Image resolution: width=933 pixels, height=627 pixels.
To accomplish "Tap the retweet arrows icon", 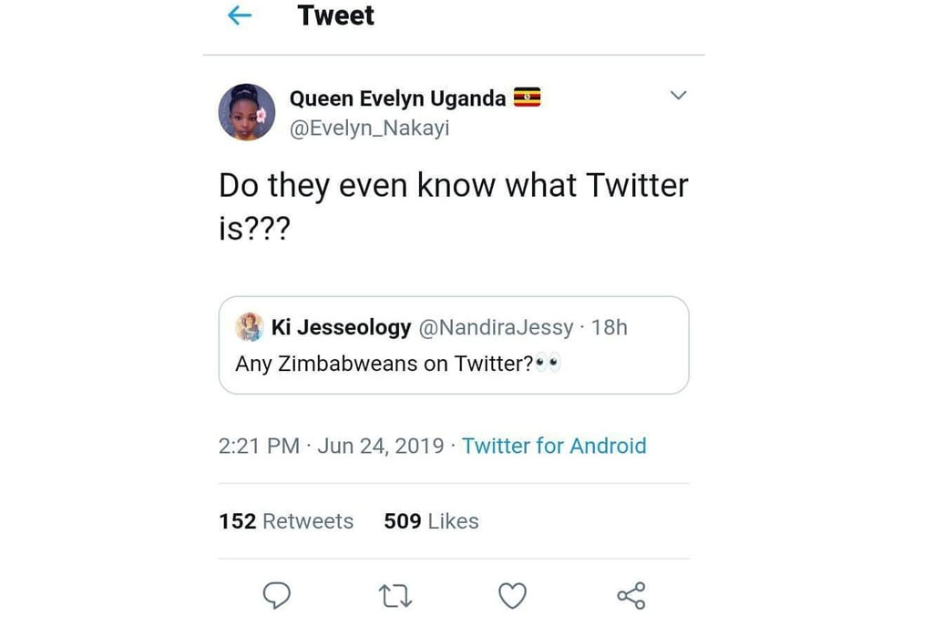I will point(395,596).
